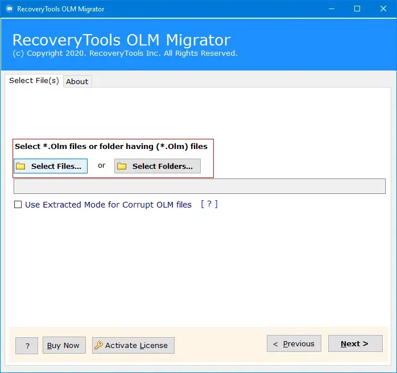Open help with the ? button
This screenshot has width=397, height=373.
[x=27, y=345]
